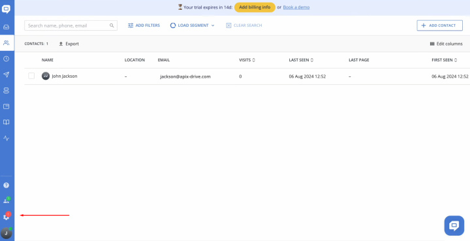Viewport: 470px width, 241px height.
Task: Sort by Last Seen column
Action: (301, 60)
